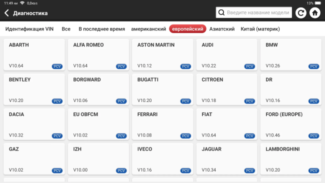Tap the PCV badge on EU OBFCM

(x=121, y=135)
